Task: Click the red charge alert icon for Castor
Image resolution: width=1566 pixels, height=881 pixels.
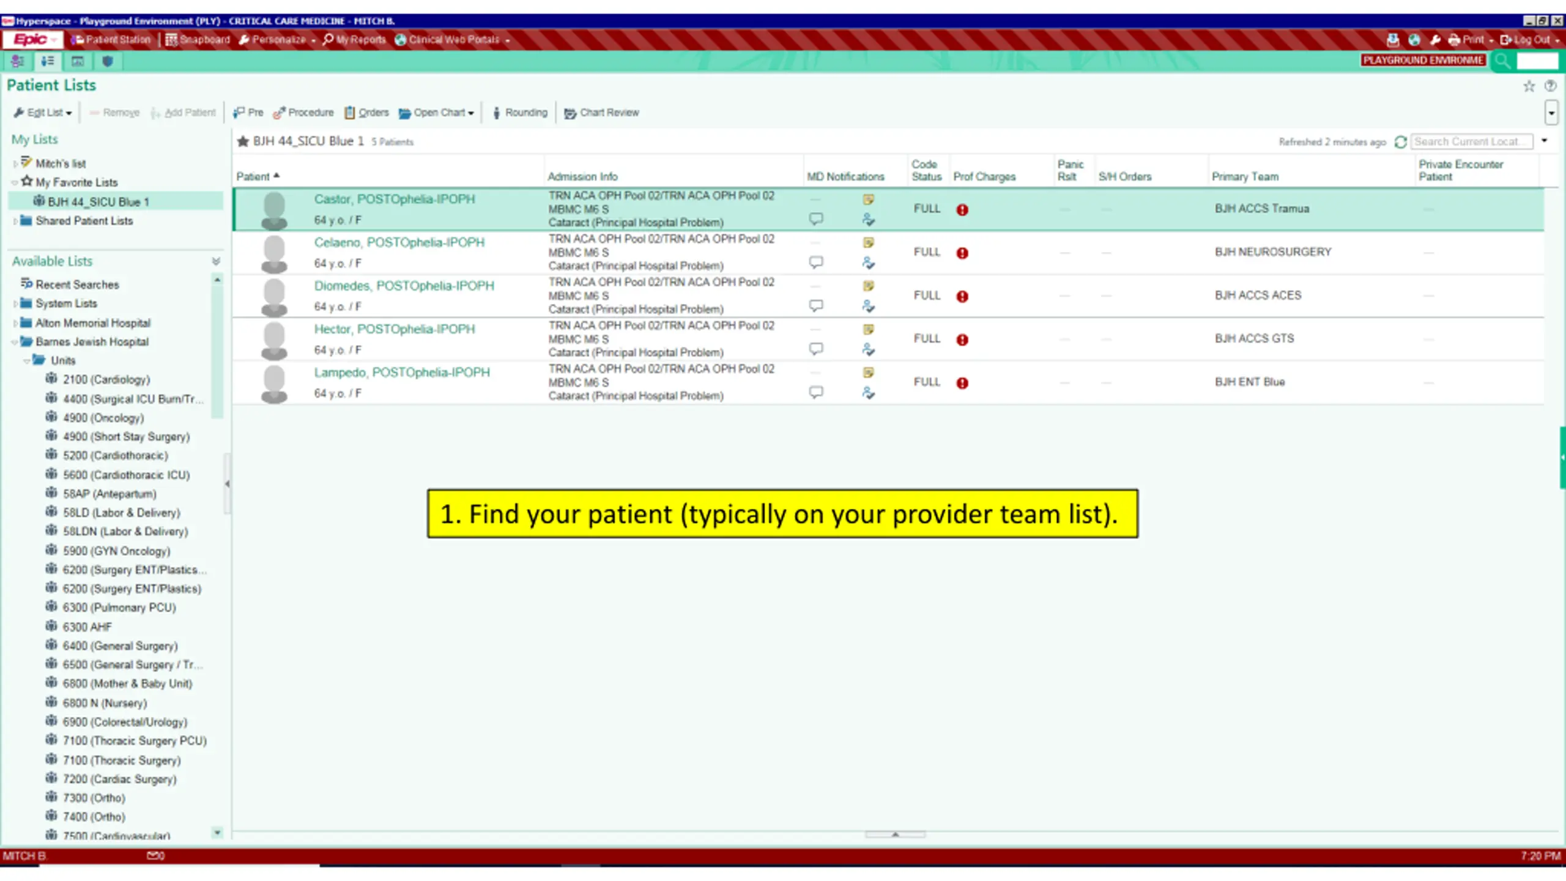Action: pos(962,210)
